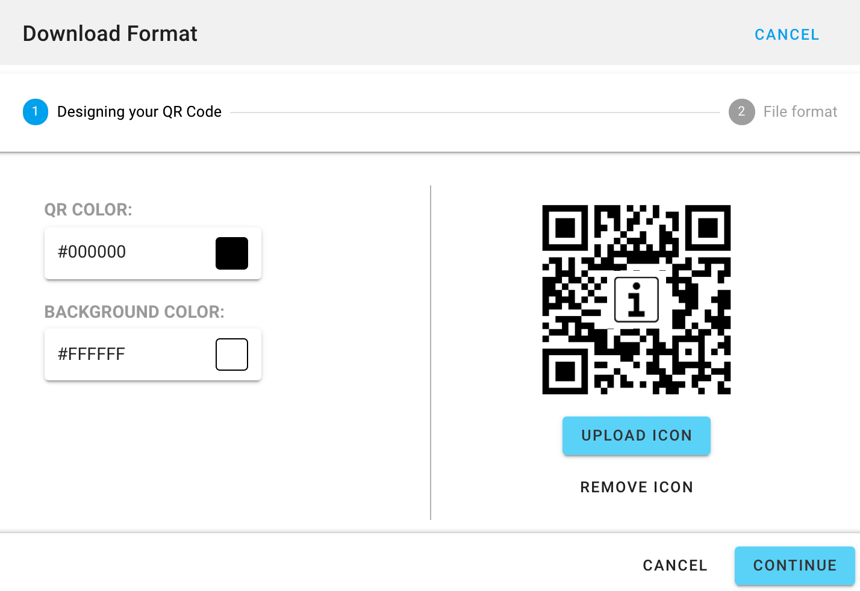This screenshot has height=591, width=860.
Task: Click the BACKGROUND COLOR label
Action: 134,312
